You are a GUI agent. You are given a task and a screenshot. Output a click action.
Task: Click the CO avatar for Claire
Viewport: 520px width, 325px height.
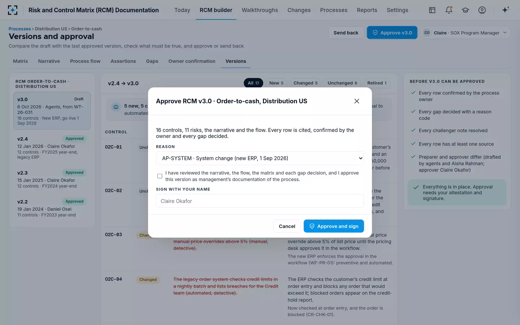click(427, 32)
